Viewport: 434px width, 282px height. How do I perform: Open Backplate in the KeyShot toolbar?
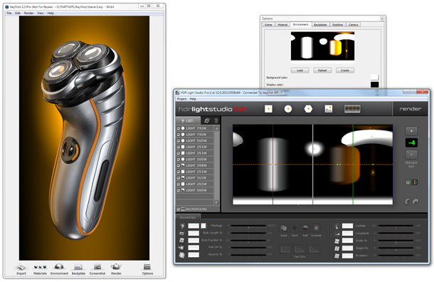click(78, 269)
